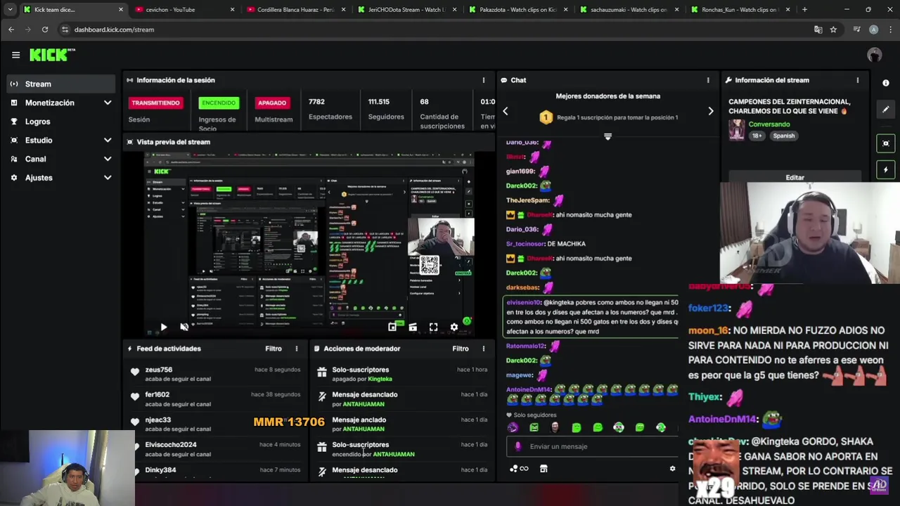Click the Spanish language tag
The height and width of the screenshot is (506, 900).
(x=783, y=136)
